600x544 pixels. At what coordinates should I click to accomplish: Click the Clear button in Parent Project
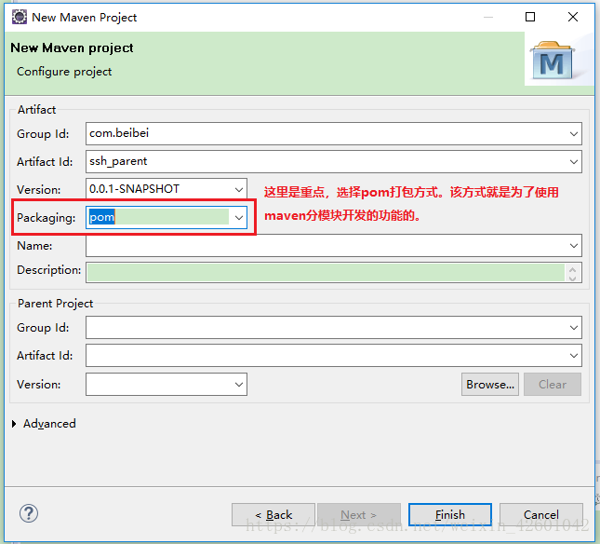click(553, 385)
